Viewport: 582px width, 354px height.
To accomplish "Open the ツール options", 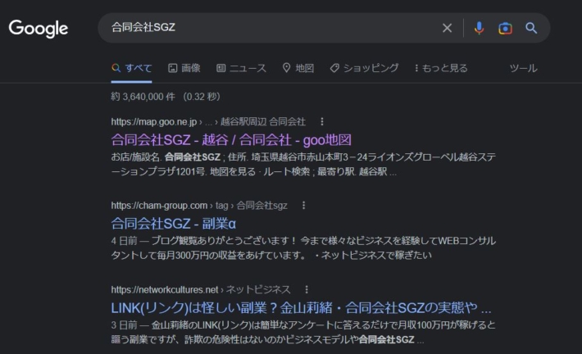I will pos(523,68).
